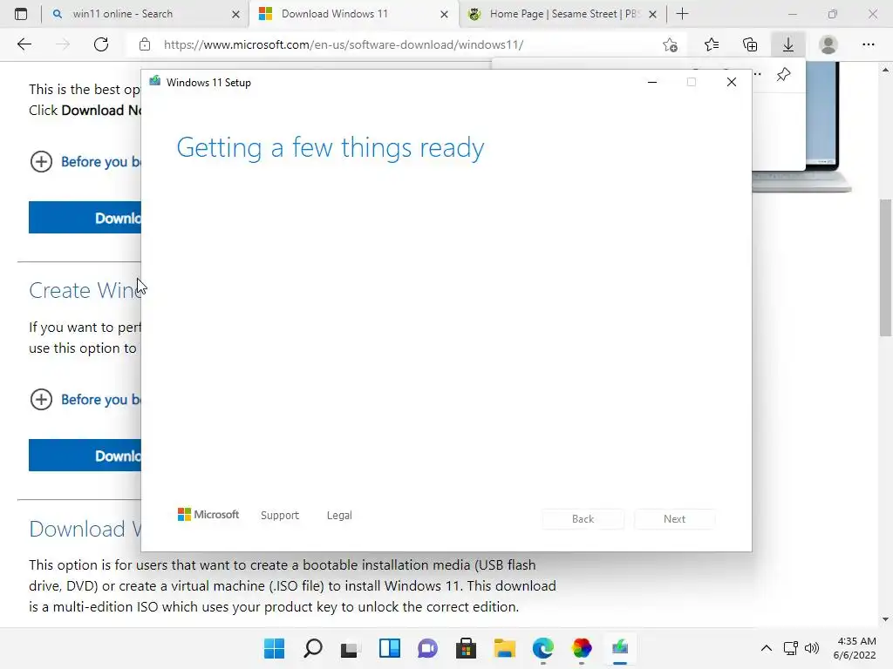Open the profile avatar icon
Image resolution: width=893 pixels, height=669 pixels.
(x=828, y=44)
